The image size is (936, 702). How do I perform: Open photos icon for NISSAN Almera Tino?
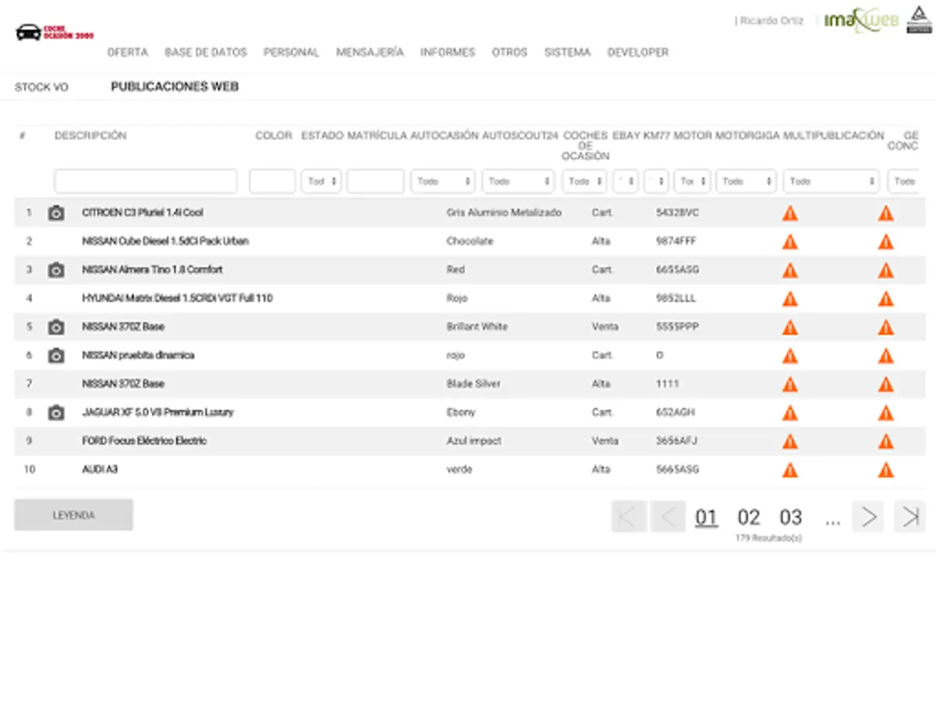(56, 270)
